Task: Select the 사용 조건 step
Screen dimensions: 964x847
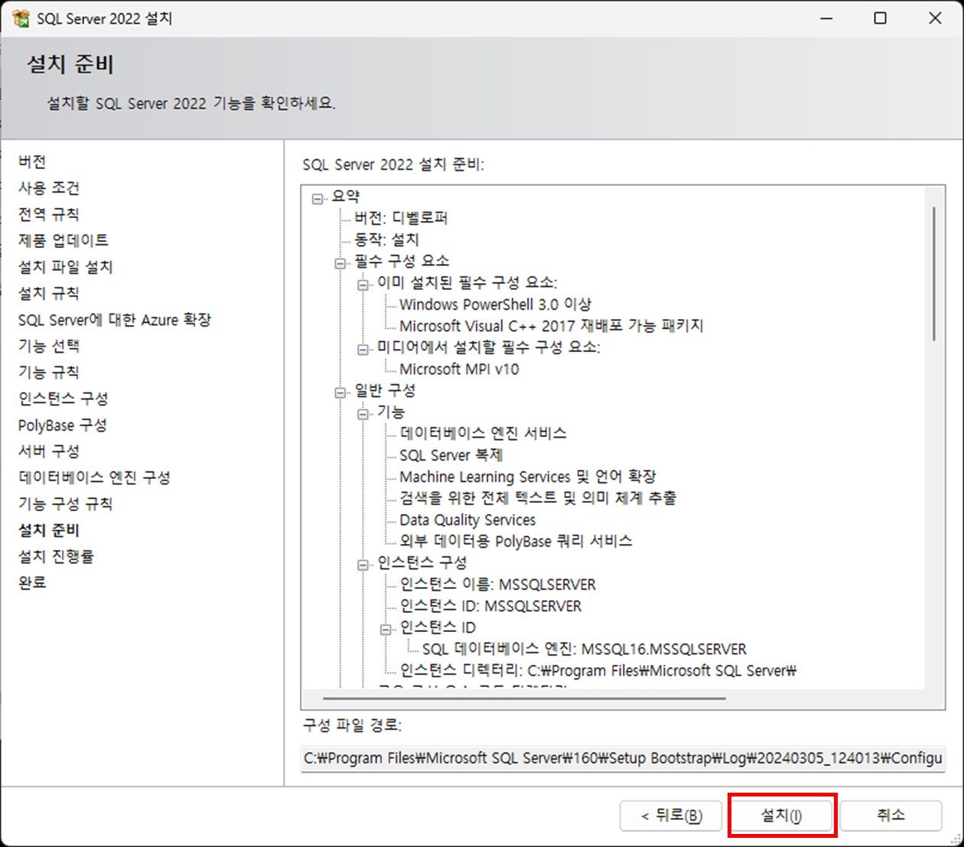Action: 49,188
